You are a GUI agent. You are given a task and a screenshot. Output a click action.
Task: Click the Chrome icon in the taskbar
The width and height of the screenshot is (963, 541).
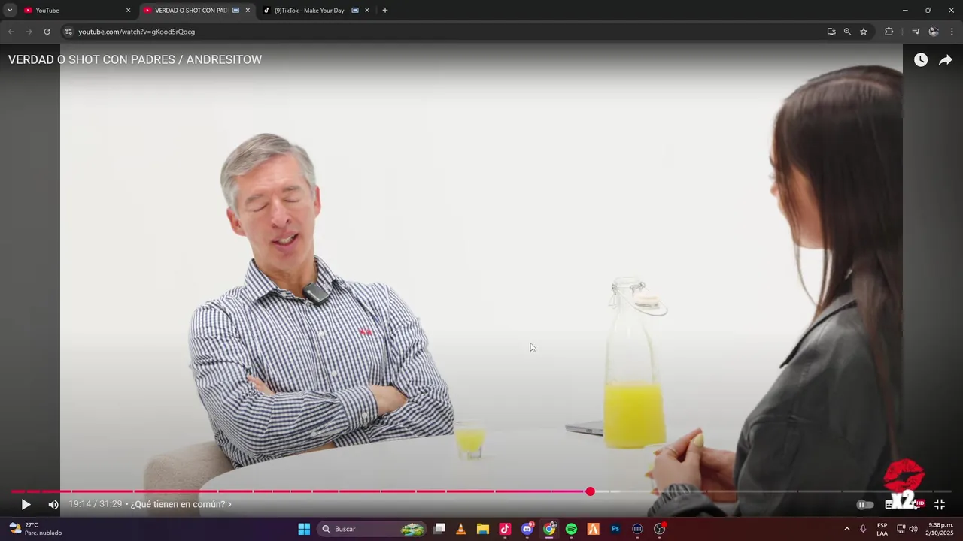point(549,529)
